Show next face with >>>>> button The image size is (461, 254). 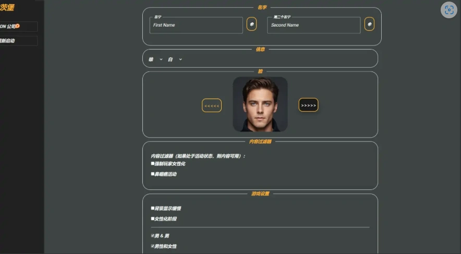(x=308, y=105)
